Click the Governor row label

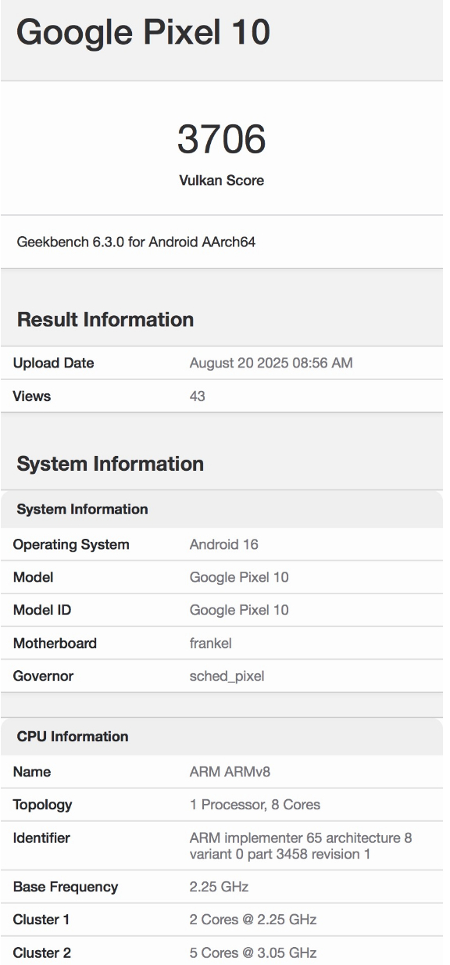pyautogui.click(x=43, y=676)
